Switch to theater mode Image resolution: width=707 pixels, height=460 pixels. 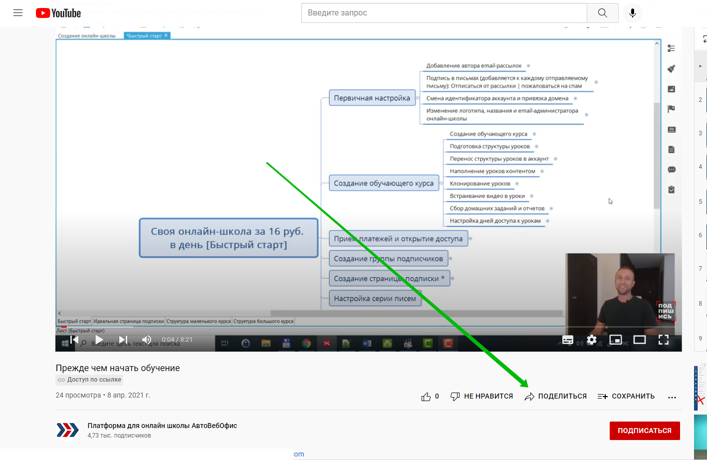(x=640, y=340)
